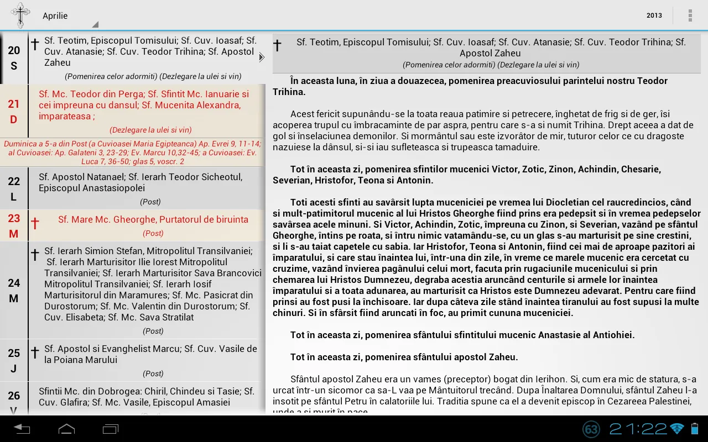Tap the cross icon beside day 20
708x442 pixels.
pyautogui.click(x=35, y=44)
